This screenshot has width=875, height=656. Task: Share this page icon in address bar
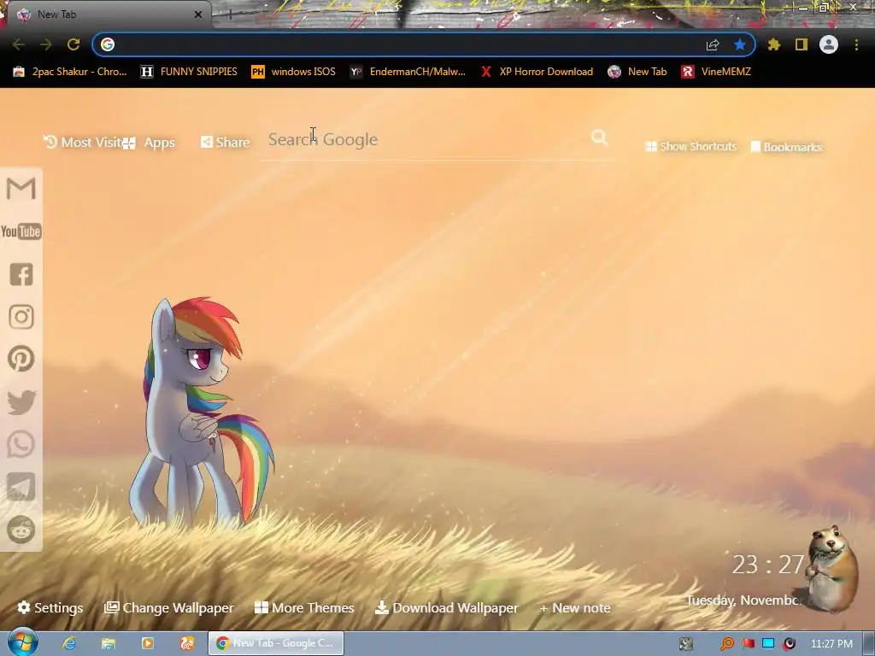pyautogui.click(x=713, y=45)
